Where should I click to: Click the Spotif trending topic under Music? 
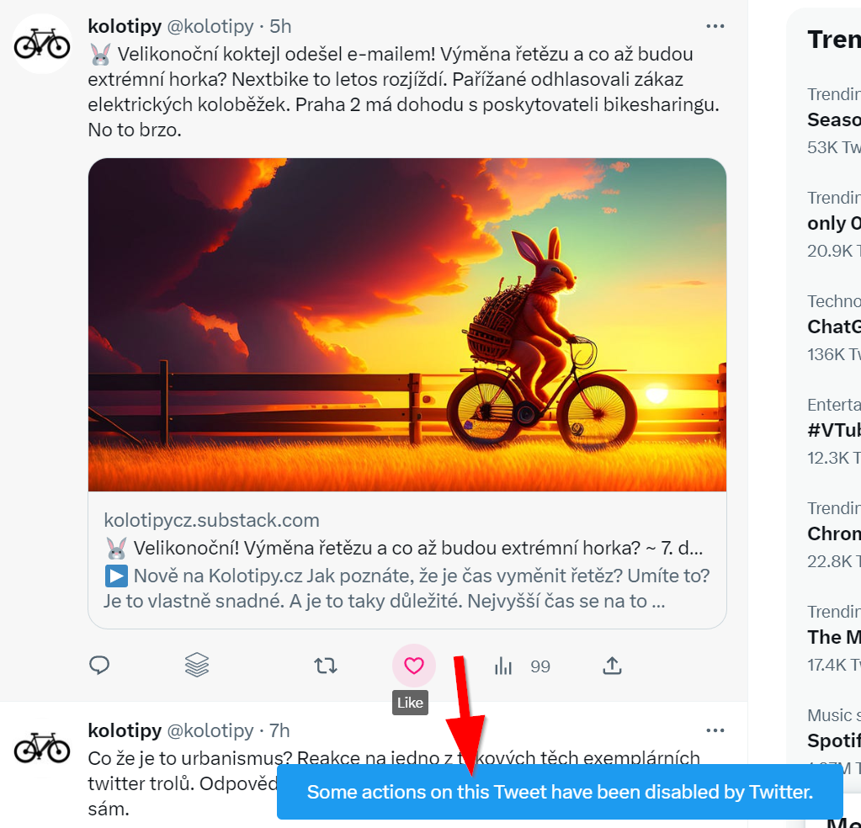tap(834, 740)
